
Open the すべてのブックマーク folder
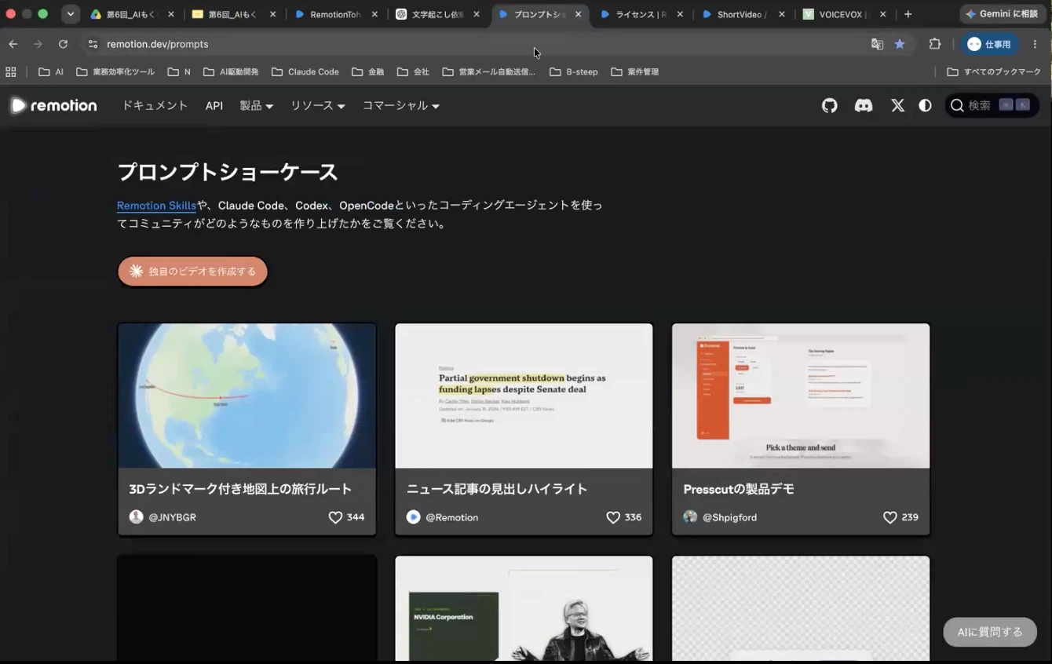(994, 71)
